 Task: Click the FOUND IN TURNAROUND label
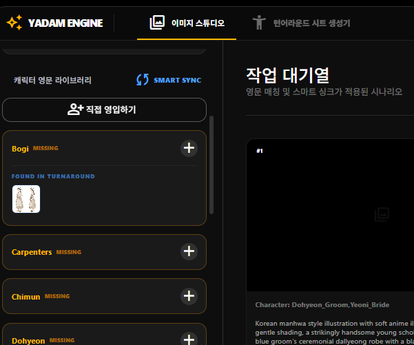point(53,176)
